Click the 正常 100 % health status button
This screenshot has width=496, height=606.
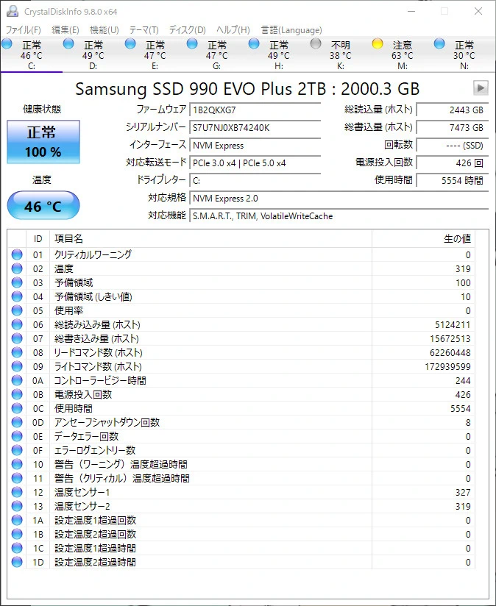[43, 142]
